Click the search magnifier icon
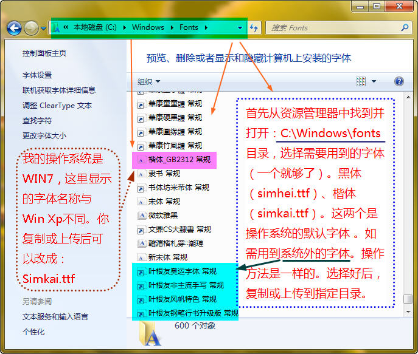The image size is (418, 354). tap(405, 27)
